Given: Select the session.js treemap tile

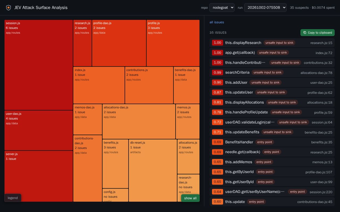Looking at the screenshot, I should (x=39, y=65).
